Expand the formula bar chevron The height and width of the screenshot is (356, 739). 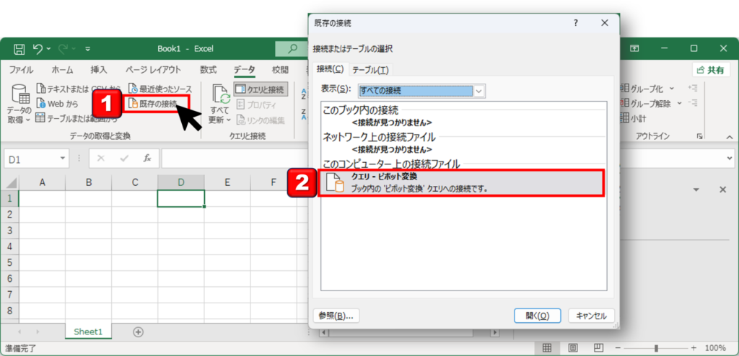click(730, 159)
